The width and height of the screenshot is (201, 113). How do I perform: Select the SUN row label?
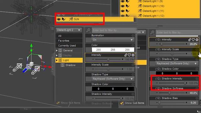point(76,19)
